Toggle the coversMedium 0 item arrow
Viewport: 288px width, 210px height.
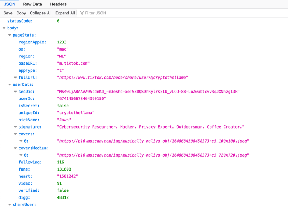(x=21, y=155)
